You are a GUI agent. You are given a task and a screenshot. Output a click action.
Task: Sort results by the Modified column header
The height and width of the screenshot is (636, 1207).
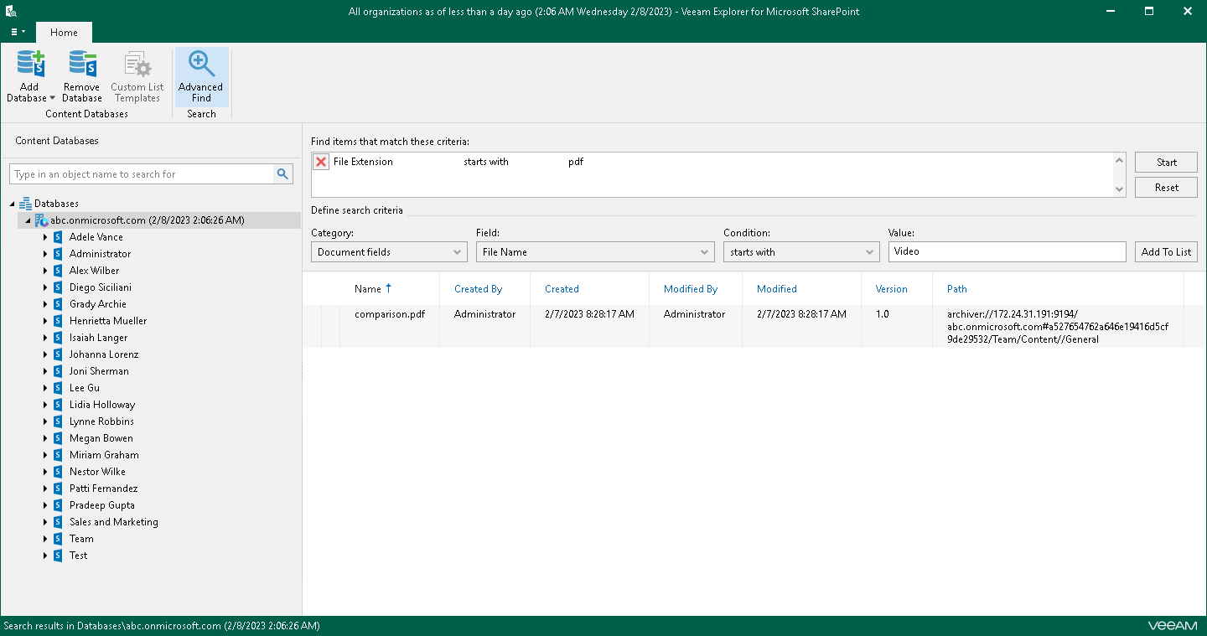(x=776, y=289)
